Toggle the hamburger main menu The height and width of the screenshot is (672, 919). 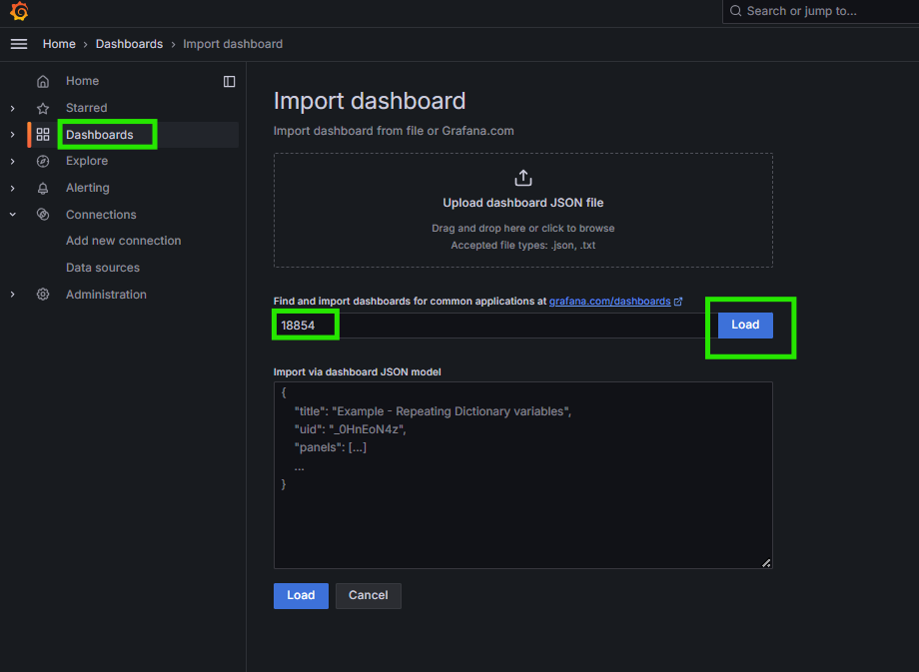[19, 44]
